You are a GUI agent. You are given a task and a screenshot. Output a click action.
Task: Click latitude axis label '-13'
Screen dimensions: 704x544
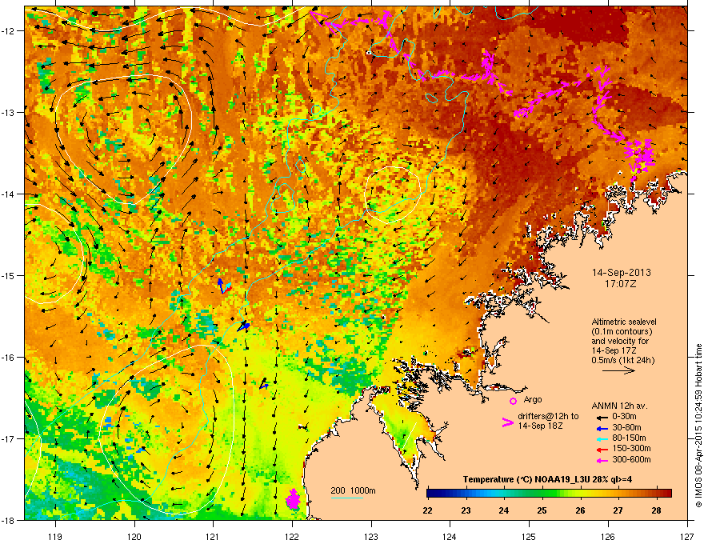(x=8, y=112)
